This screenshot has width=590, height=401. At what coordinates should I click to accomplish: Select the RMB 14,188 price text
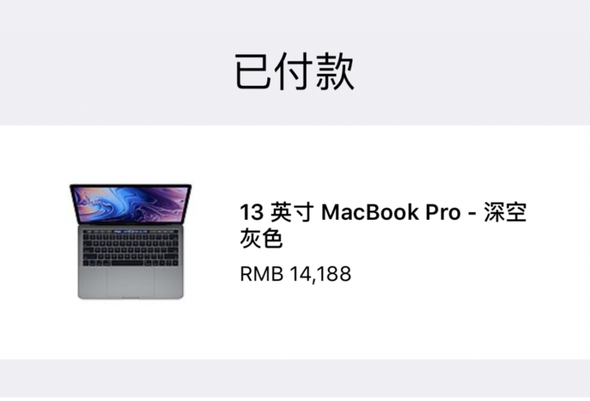point(295,274)
